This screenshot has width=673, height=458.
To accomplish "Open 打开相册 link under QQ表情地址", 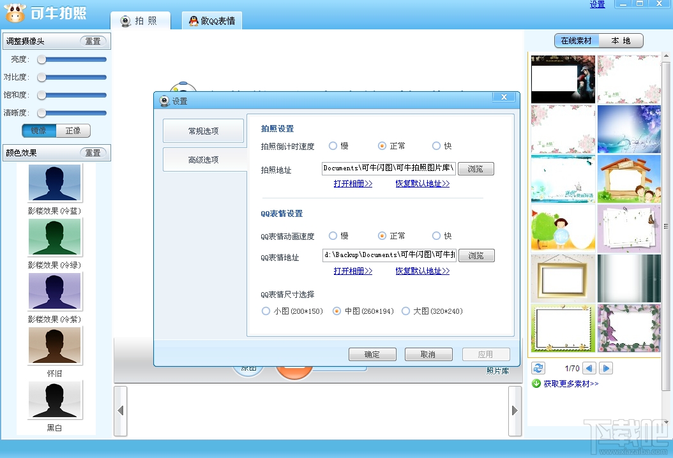I will (x=353, y=271).
